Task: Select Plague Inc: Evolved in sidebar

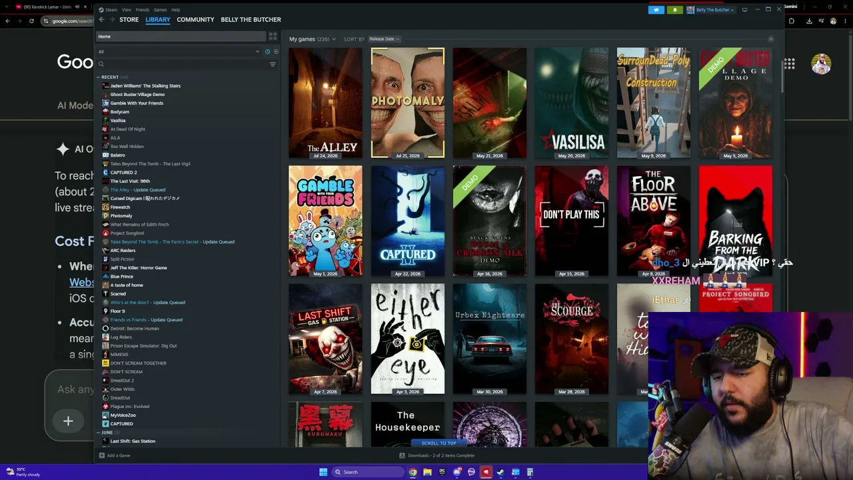Action: point(130,407)
